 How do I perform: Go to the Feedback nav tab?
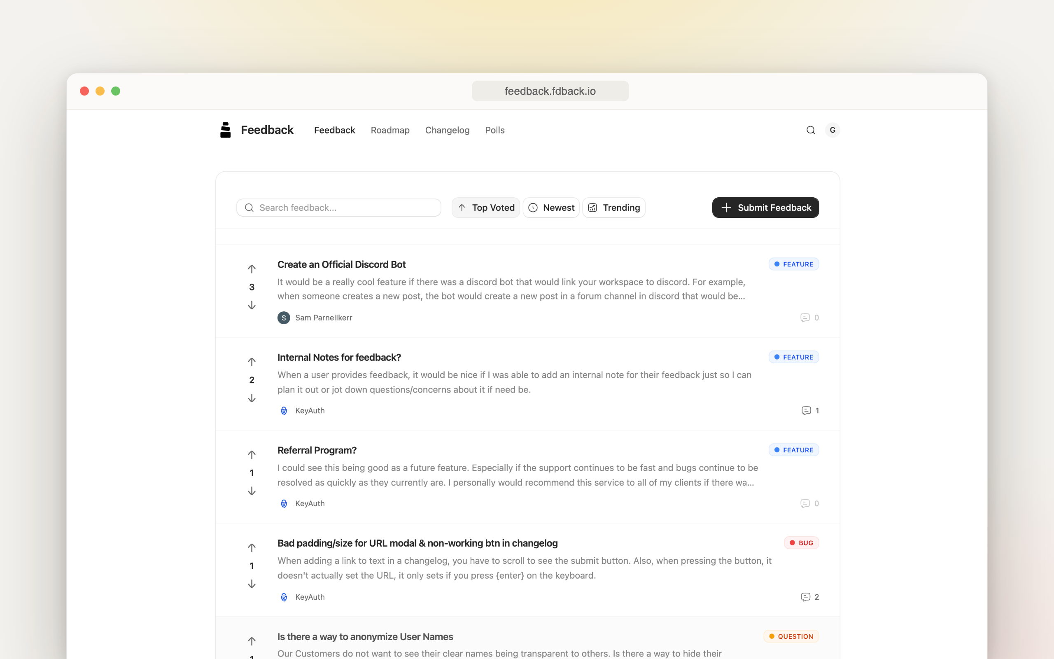[x=334, y=130]
